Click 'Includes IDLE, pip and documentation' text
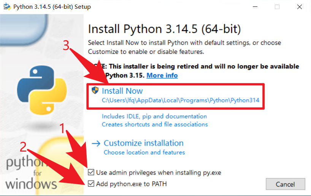Viewport: 311px width, 196px height. click(x=154, y=116)
